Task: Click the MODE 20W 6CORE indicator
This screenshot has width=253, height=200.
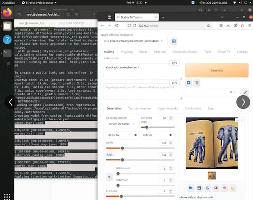Action: (x=213, y=3)
